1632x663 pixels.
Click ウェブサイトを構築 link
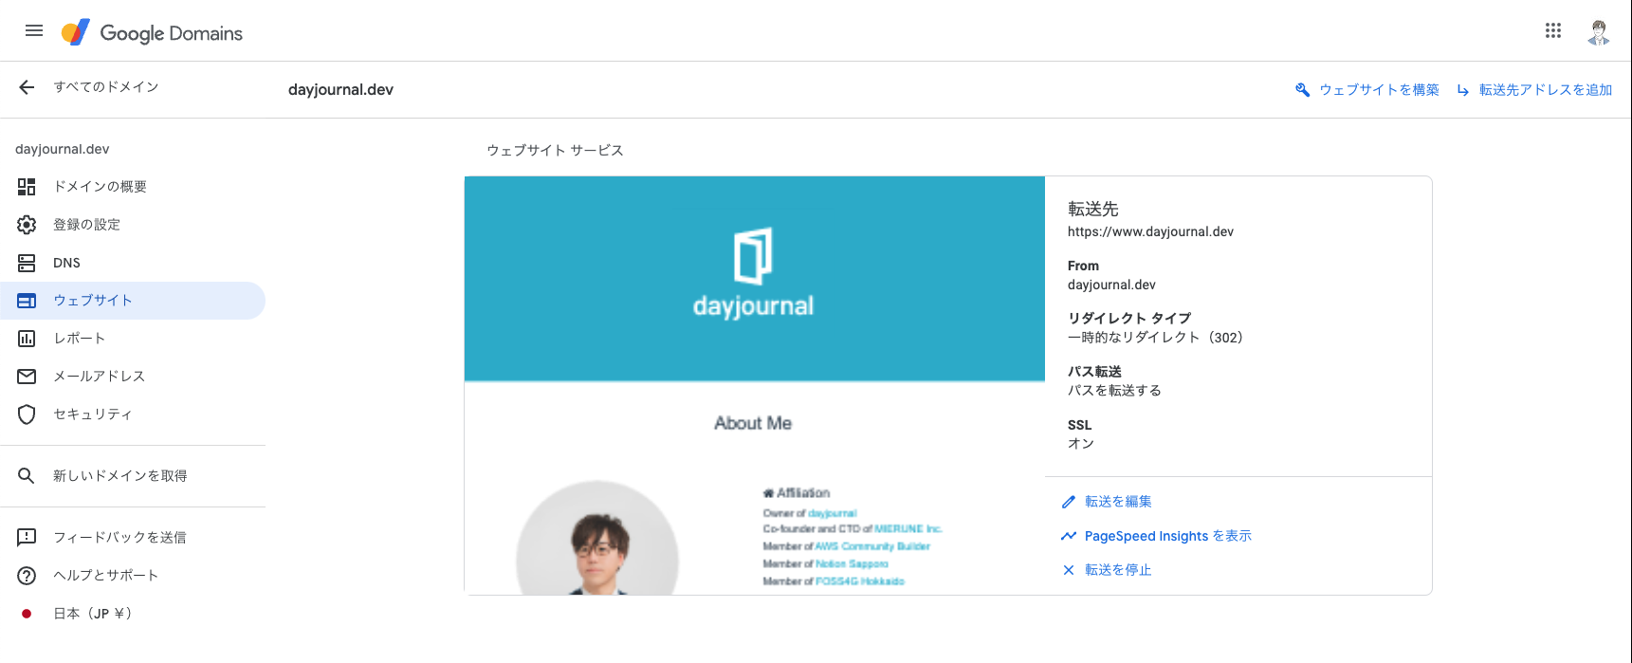[x=1379, y=90]
